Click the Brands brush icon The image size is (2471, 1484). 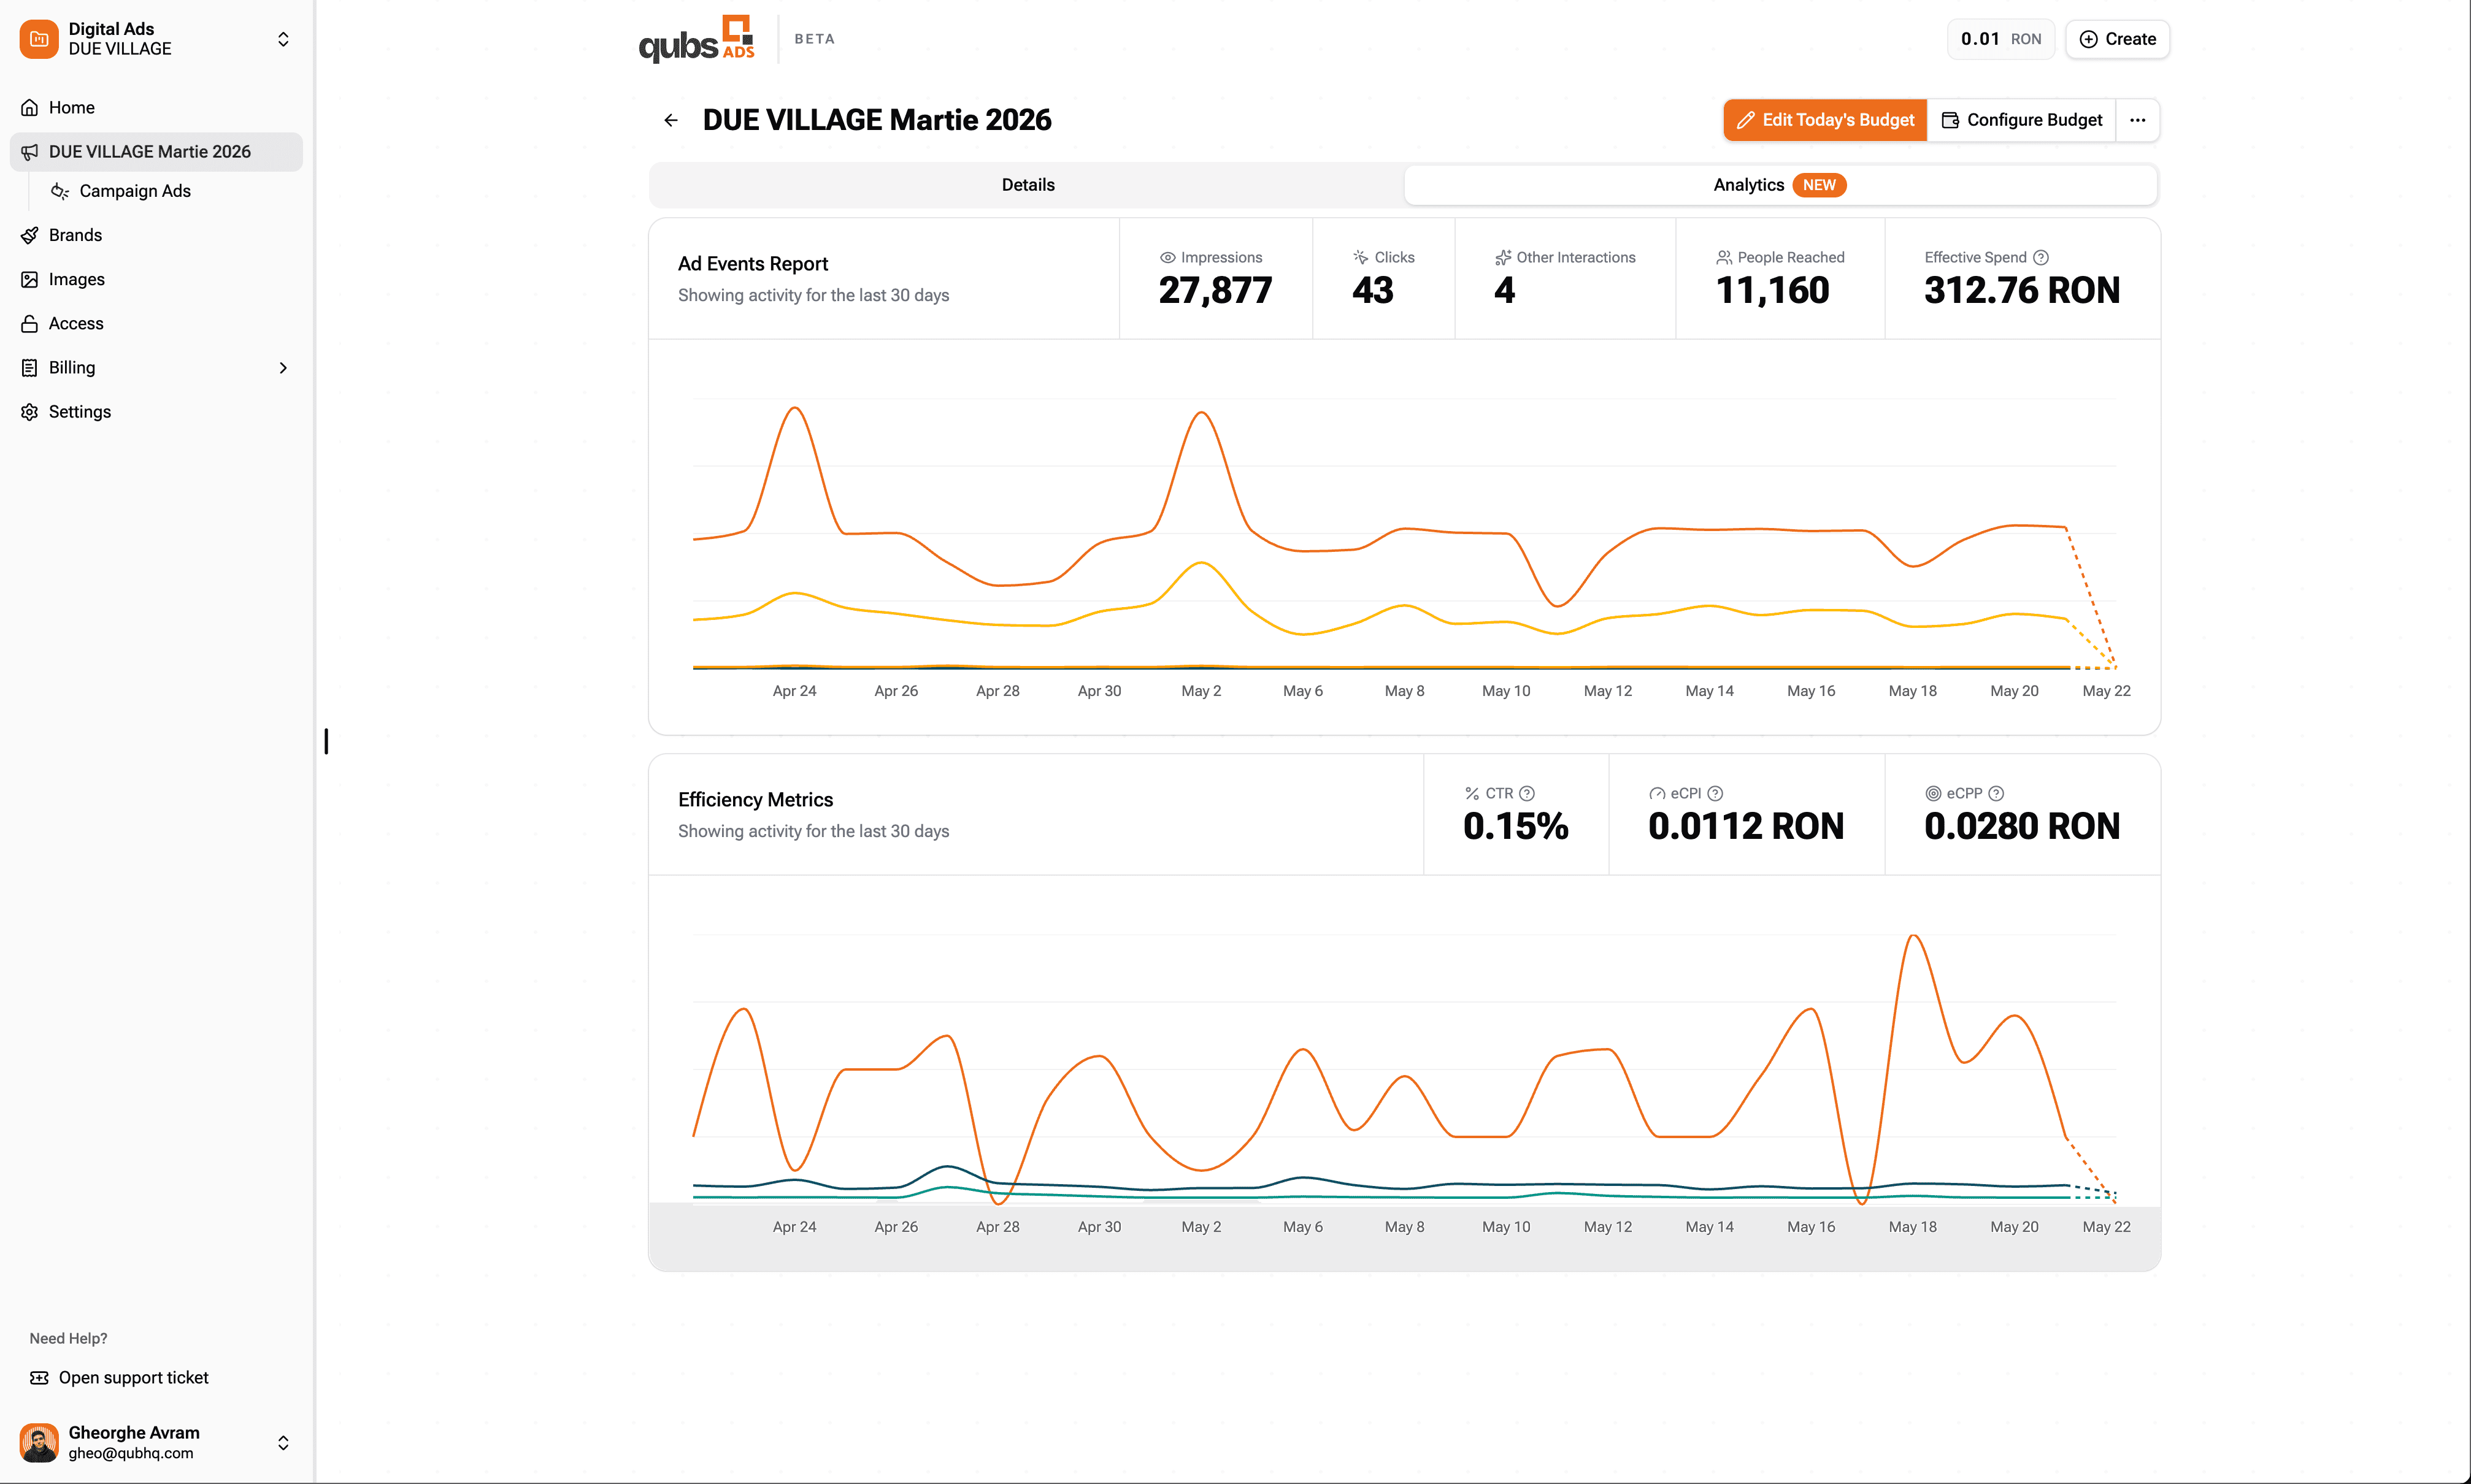[x=30, y=235]
